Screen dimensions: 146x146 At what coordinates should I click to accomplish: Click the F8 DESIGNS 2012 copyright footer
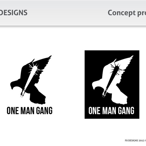(x=135, y=140)
